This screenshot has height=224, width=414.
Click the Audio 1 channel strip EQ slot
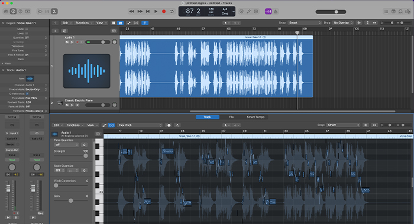coord(12,125)
